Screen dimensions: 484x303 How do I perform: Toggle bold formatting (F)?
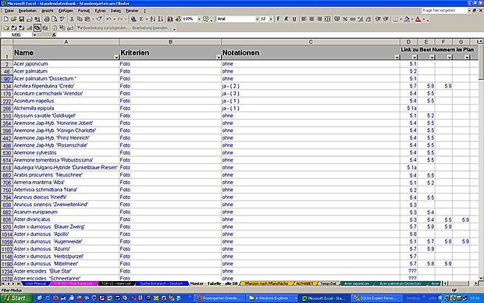tap(279, 20)
